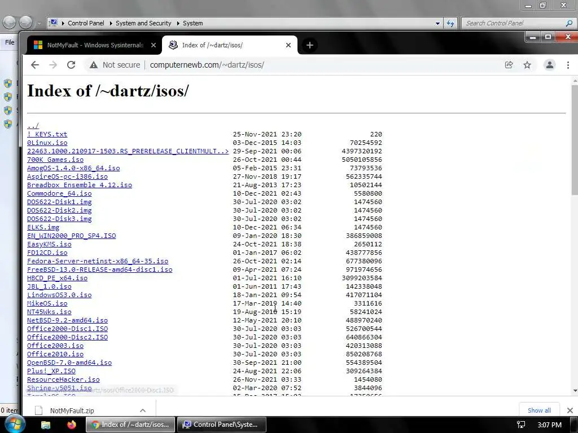Switch to Chrome Index of taskbar button
Viewport: 578px width, 433px height.
coord(130,425)
